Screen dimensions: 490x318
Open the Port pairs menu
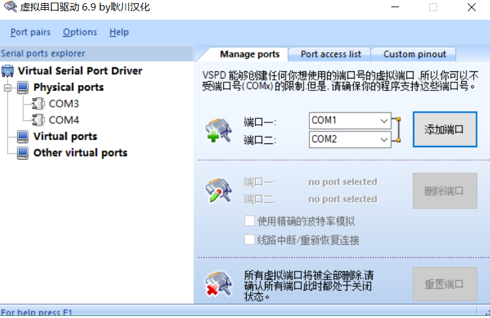[30, 32]
